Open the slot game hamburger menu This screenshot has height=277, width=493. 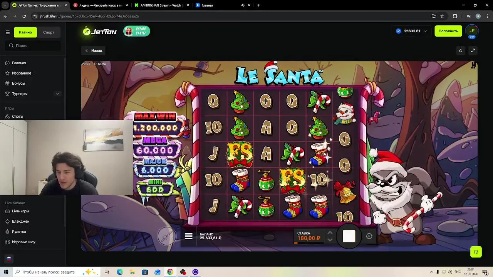point(188,236)
